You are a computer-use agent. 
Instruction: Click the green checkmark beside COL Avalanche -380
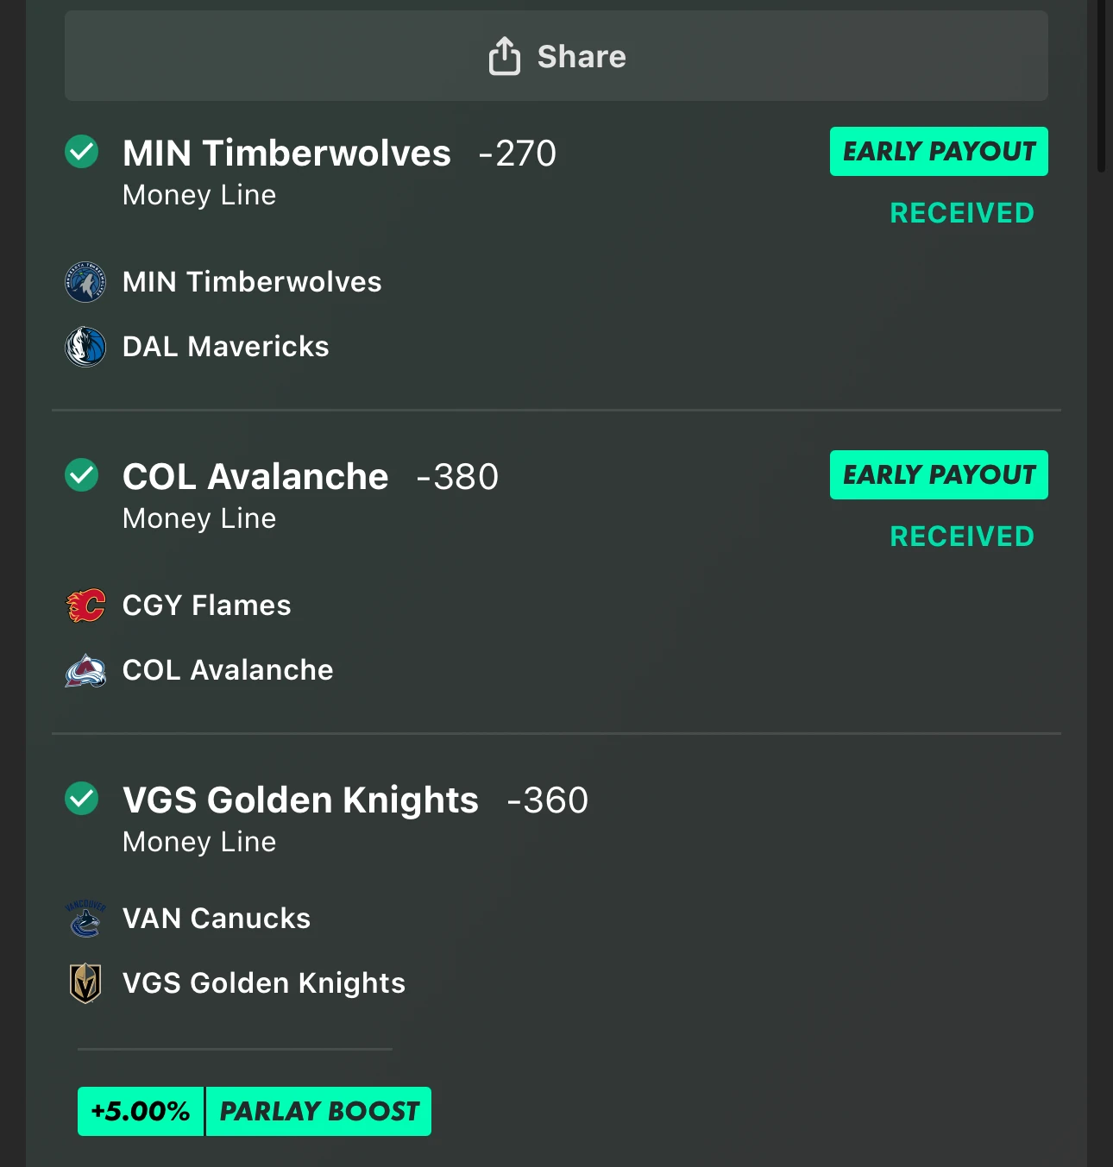coord(82,475)
